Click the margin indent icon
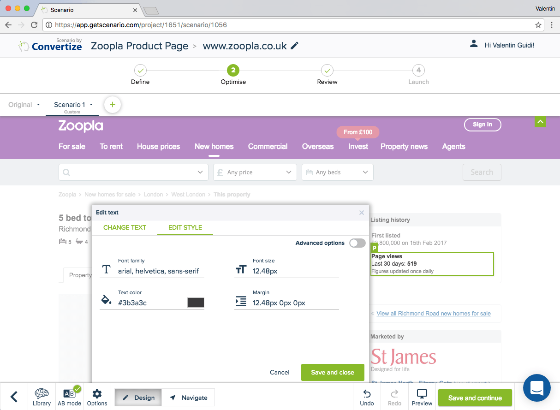This screenshot has width=560, height=410. [241, 302]
